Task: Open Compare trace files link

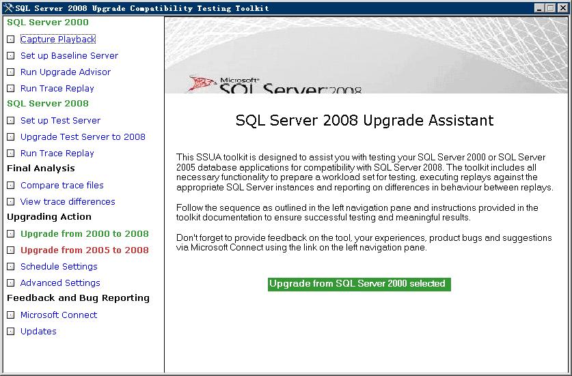Action: [x=62, y=185]
